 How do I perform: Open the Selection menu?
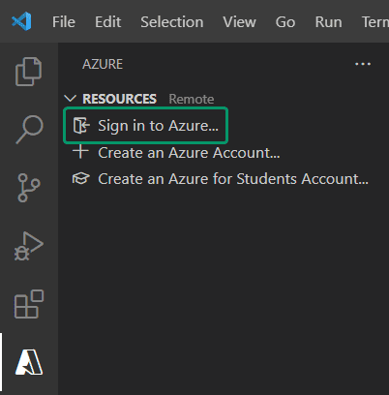click(172, 22)
